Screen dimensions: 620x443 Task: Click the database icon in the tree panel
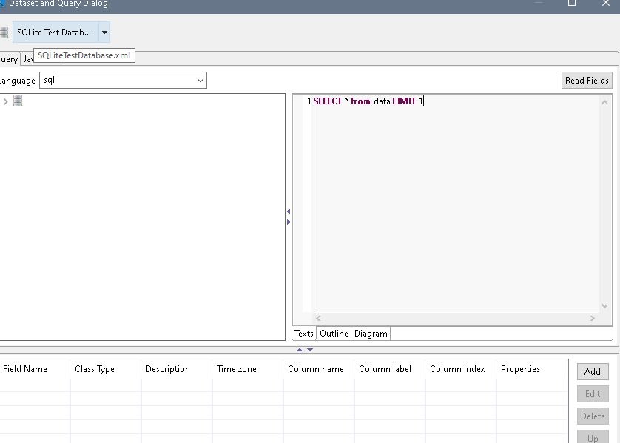coord(18,101)
